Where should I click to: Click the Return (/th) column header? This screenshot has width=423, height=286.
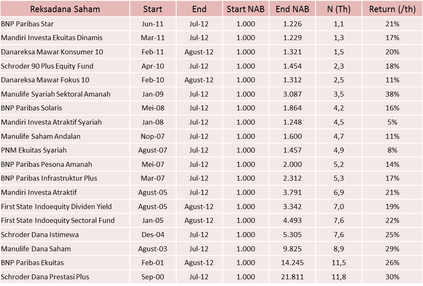(x=392, y=9)
